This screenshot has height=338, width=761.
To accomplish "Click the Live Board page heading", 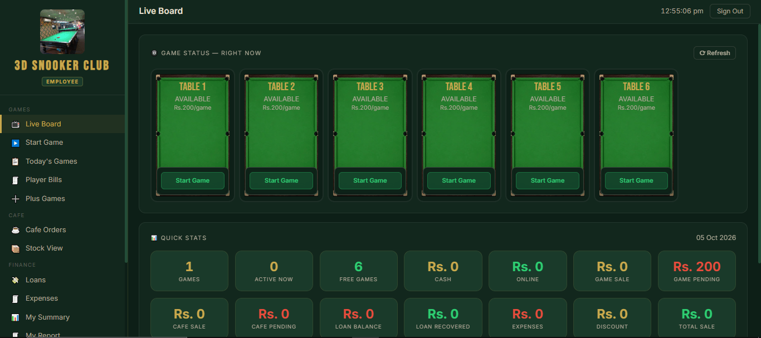I will coord(161,11).
